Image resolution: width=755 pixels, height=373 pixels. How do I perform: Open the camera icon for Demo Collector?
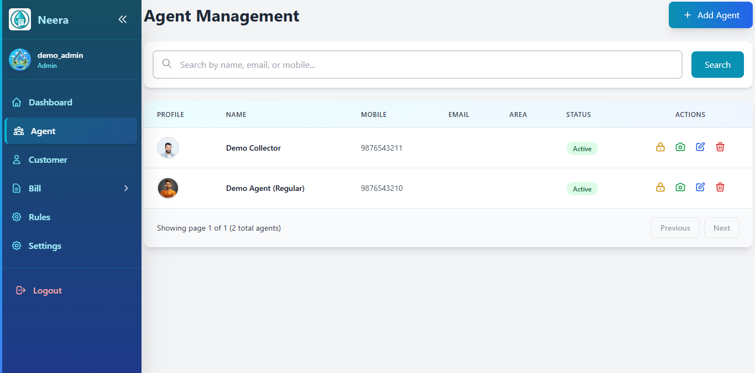680,147
